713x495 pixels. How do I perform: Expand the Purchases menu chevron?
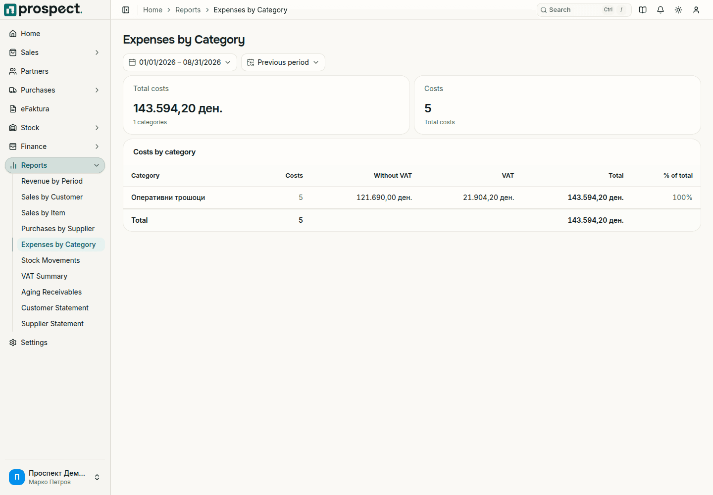(x=97, y=90)
